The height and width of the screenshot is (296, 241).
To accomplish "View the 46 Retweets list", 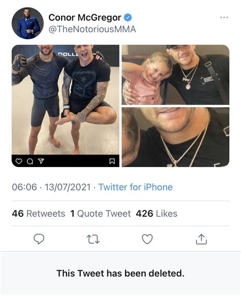I will [x=38, y=214].
